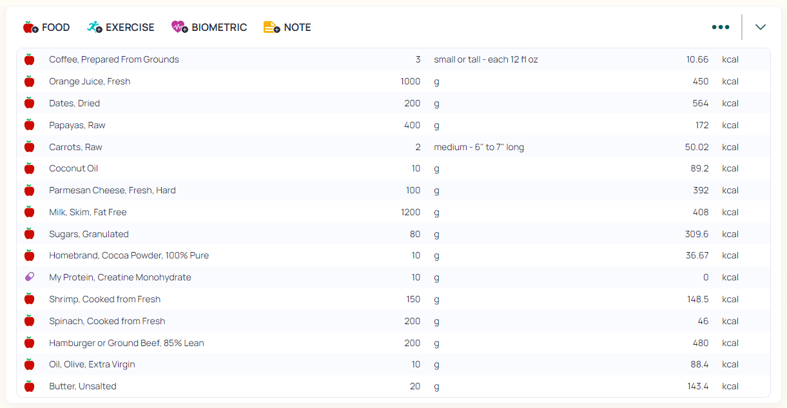Click the heart Biometric icon
This screenshot has width=787, height=408.
(179, 27)
